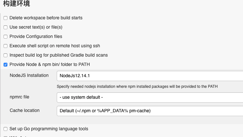Screen dimensions: 243x137
Task: Uncheck Provide Node & npm bin/ folder
Action: (5, 65)
